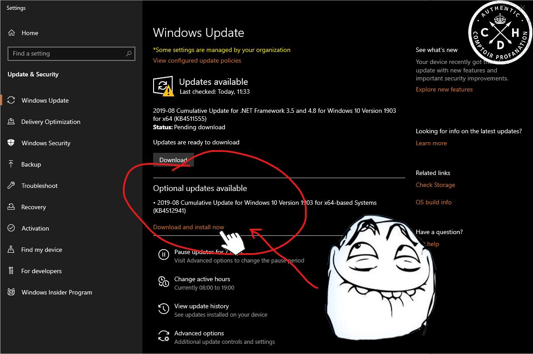Click the 'Status: Pending download' text

pyautogui.click(x=189, y=127)
